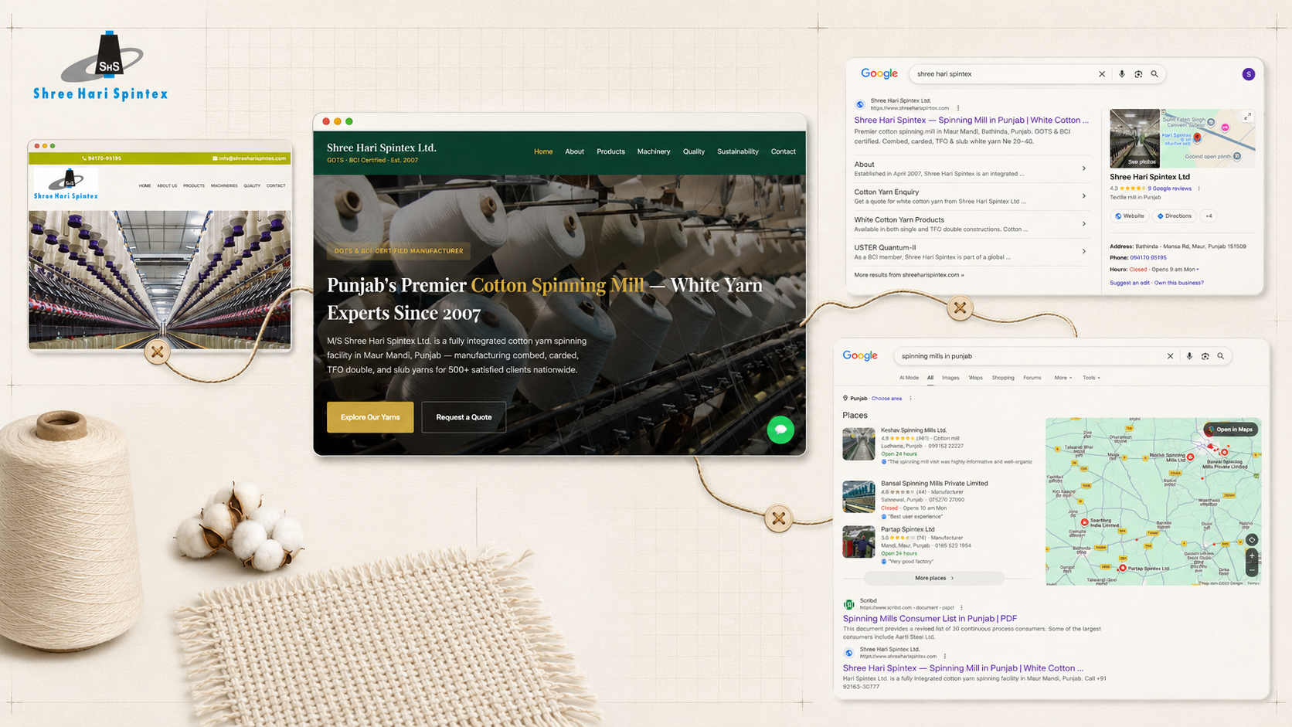Open Google Lens in 'spinning mills in punjab' bar

1205,356
